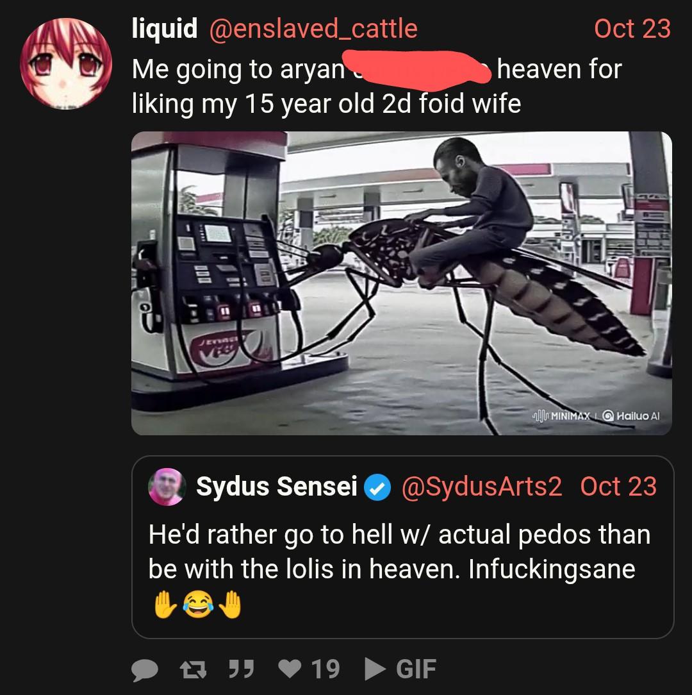Click the quote marks icon
The image size is (692, 695).
(x=239, y=669)
